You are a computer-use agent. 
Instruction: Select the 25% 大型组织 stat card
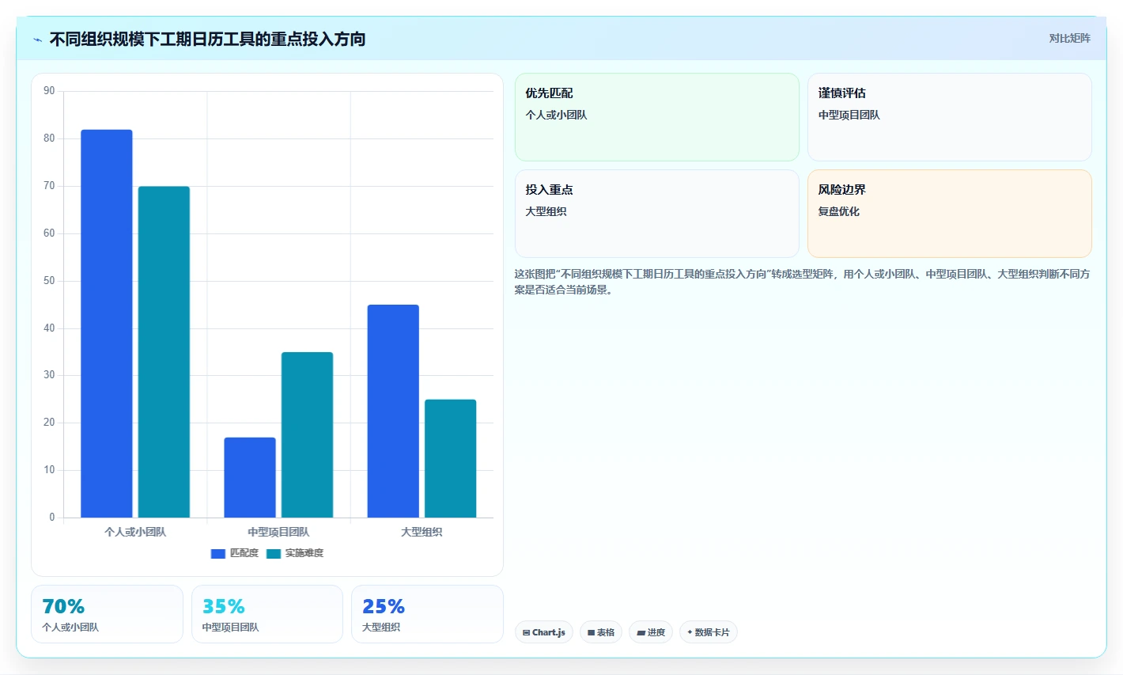point(427,614)
